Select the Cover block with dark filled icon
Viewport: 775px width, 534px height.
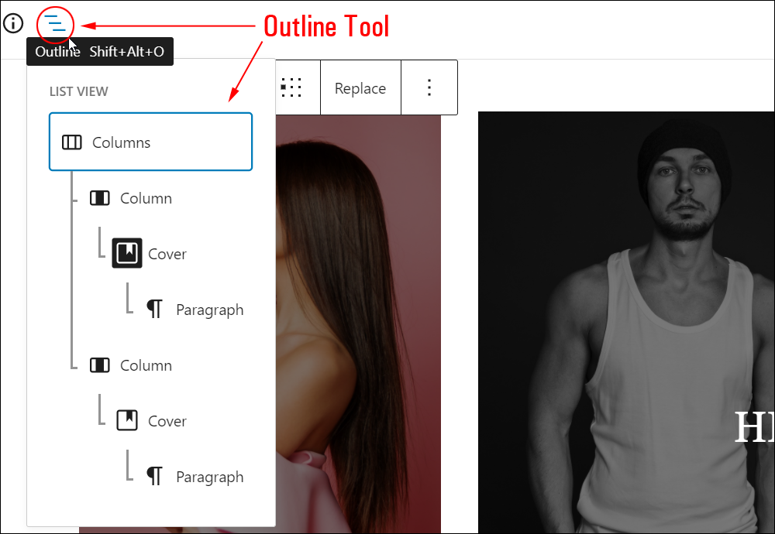pos(150,254)
